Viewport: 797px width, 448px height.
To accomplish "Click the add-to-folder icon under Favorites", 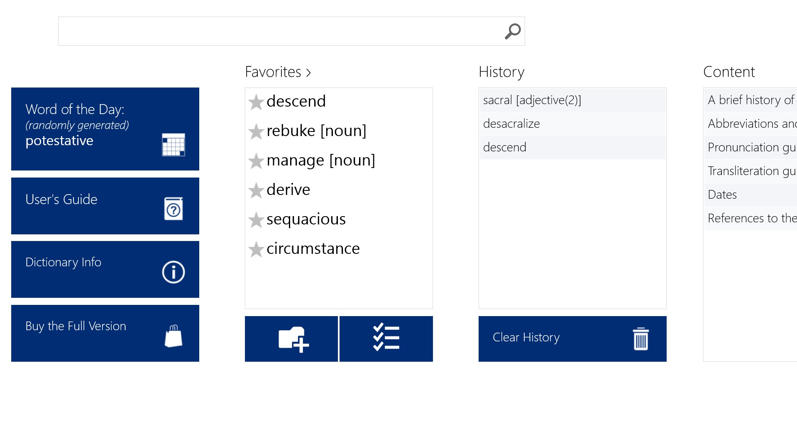I will pos(291,338).
